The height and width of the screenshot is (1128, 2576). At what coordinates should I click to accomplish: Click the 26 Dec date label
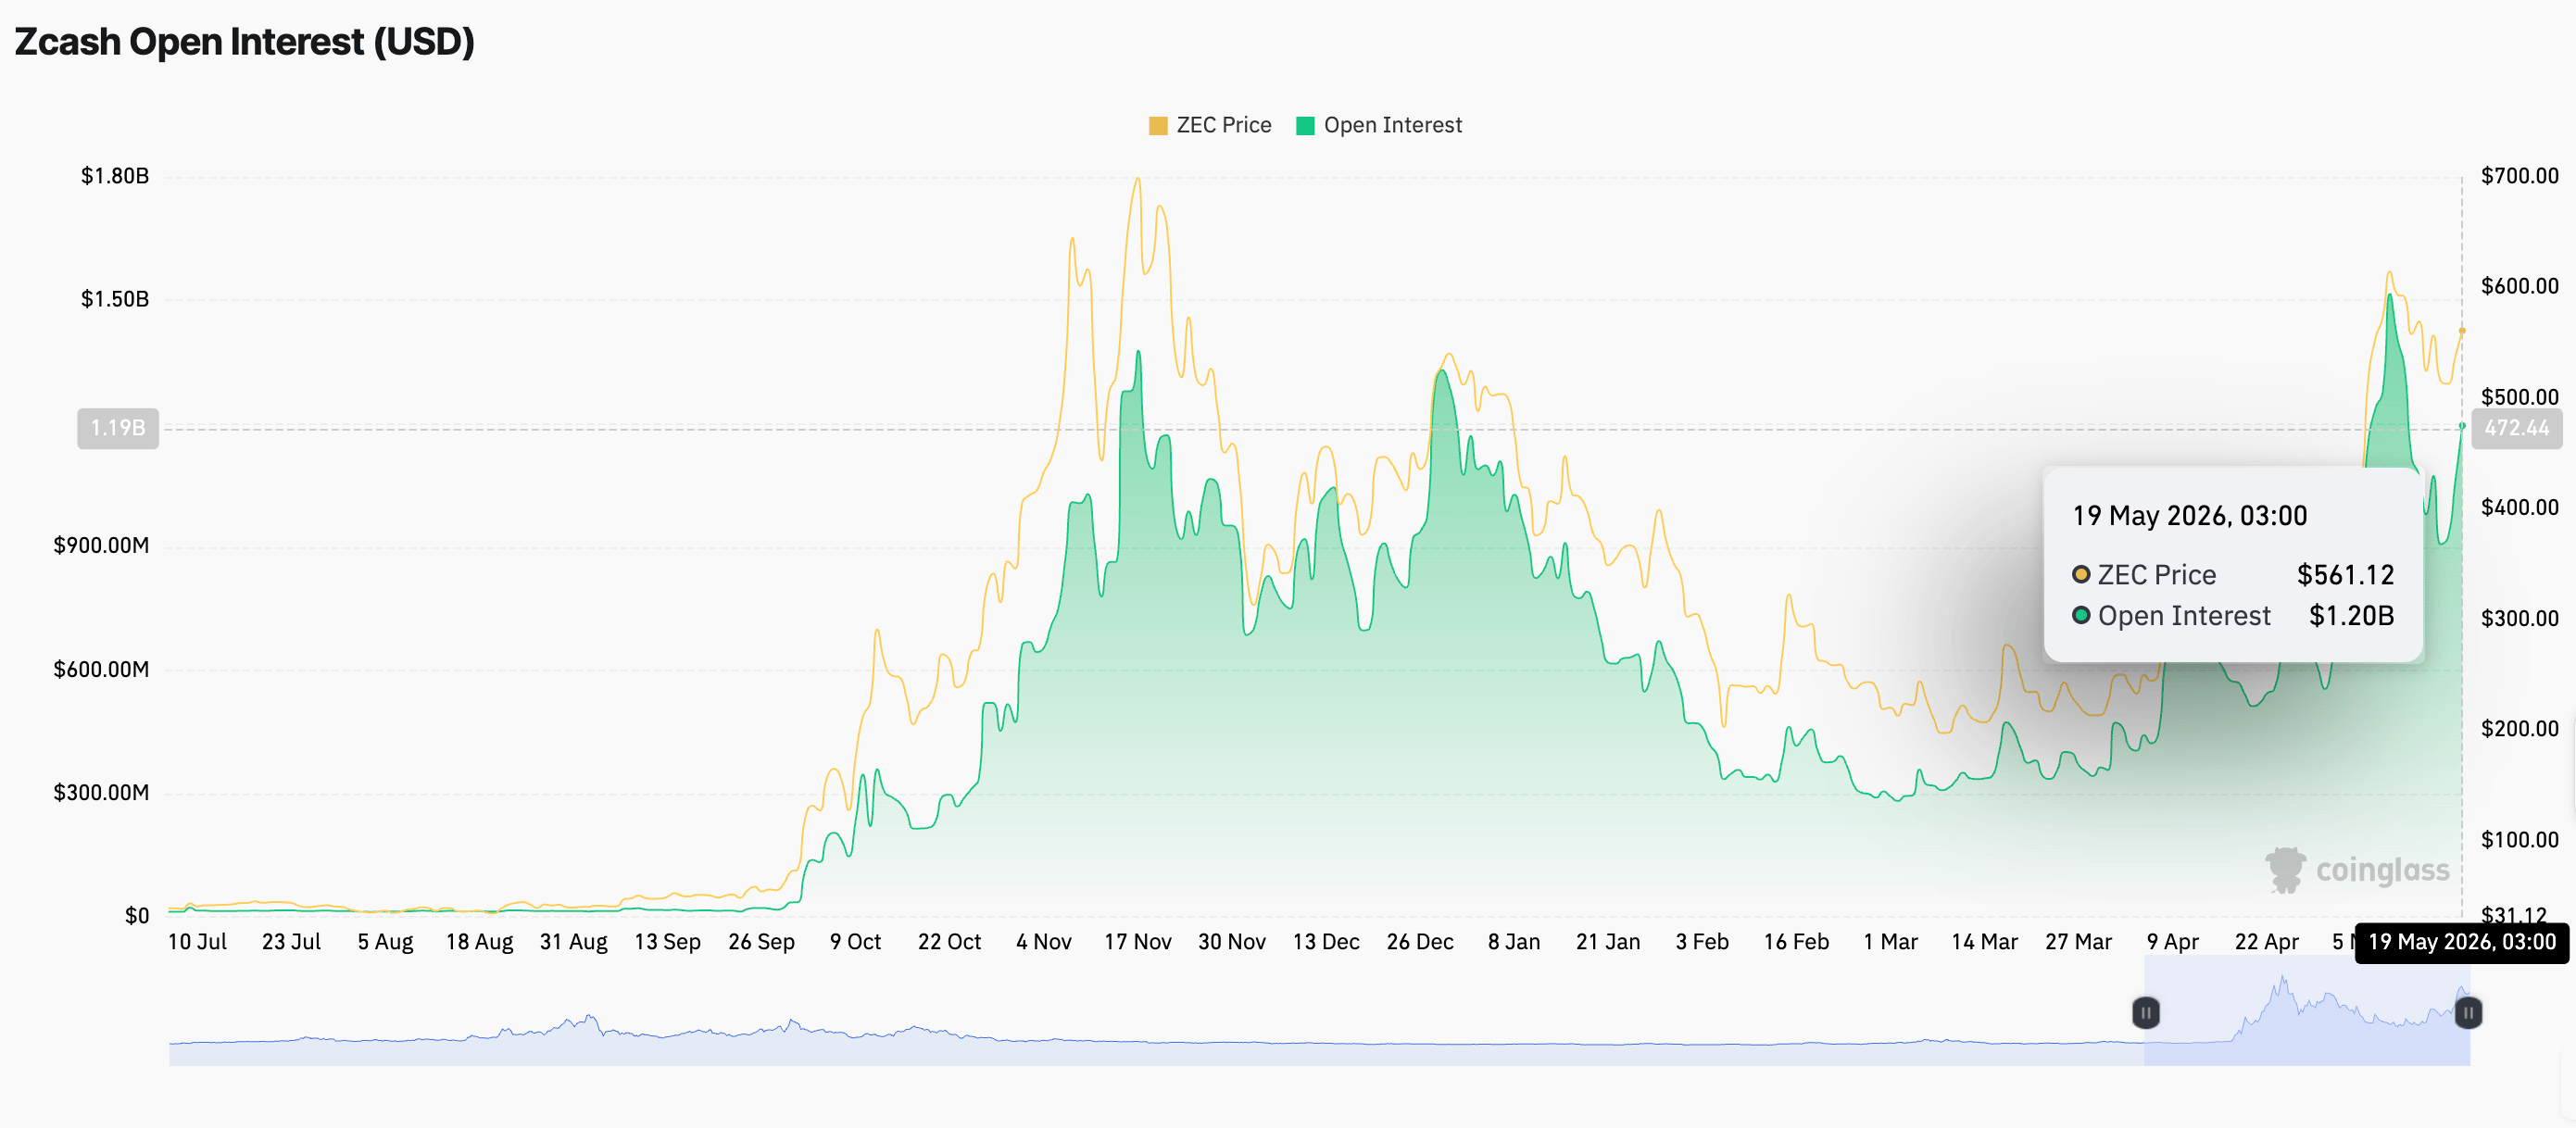1419,942
